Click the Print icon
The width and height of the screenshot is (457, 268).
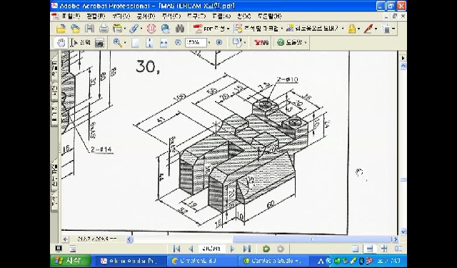(104, 29)
